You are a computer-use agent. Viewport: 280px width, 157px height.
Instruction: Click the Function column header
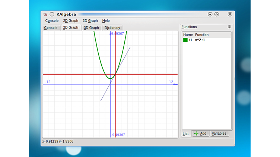tap(202, 35)
